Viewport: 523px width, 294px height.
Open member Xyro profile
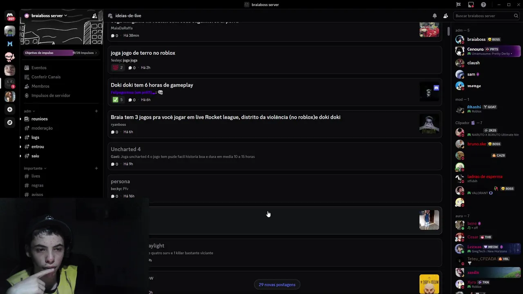[487, 284]
